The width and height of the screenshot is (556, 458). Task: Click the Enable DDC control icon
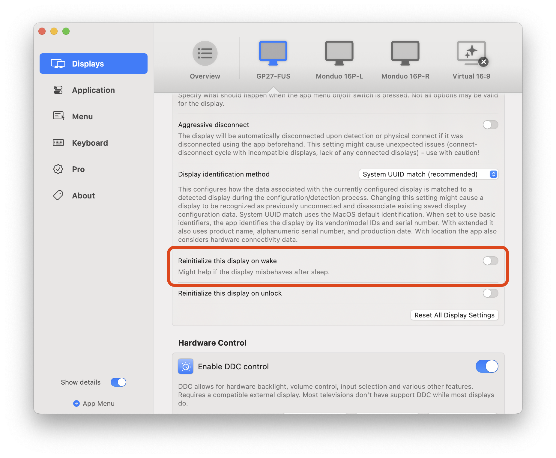186,366
